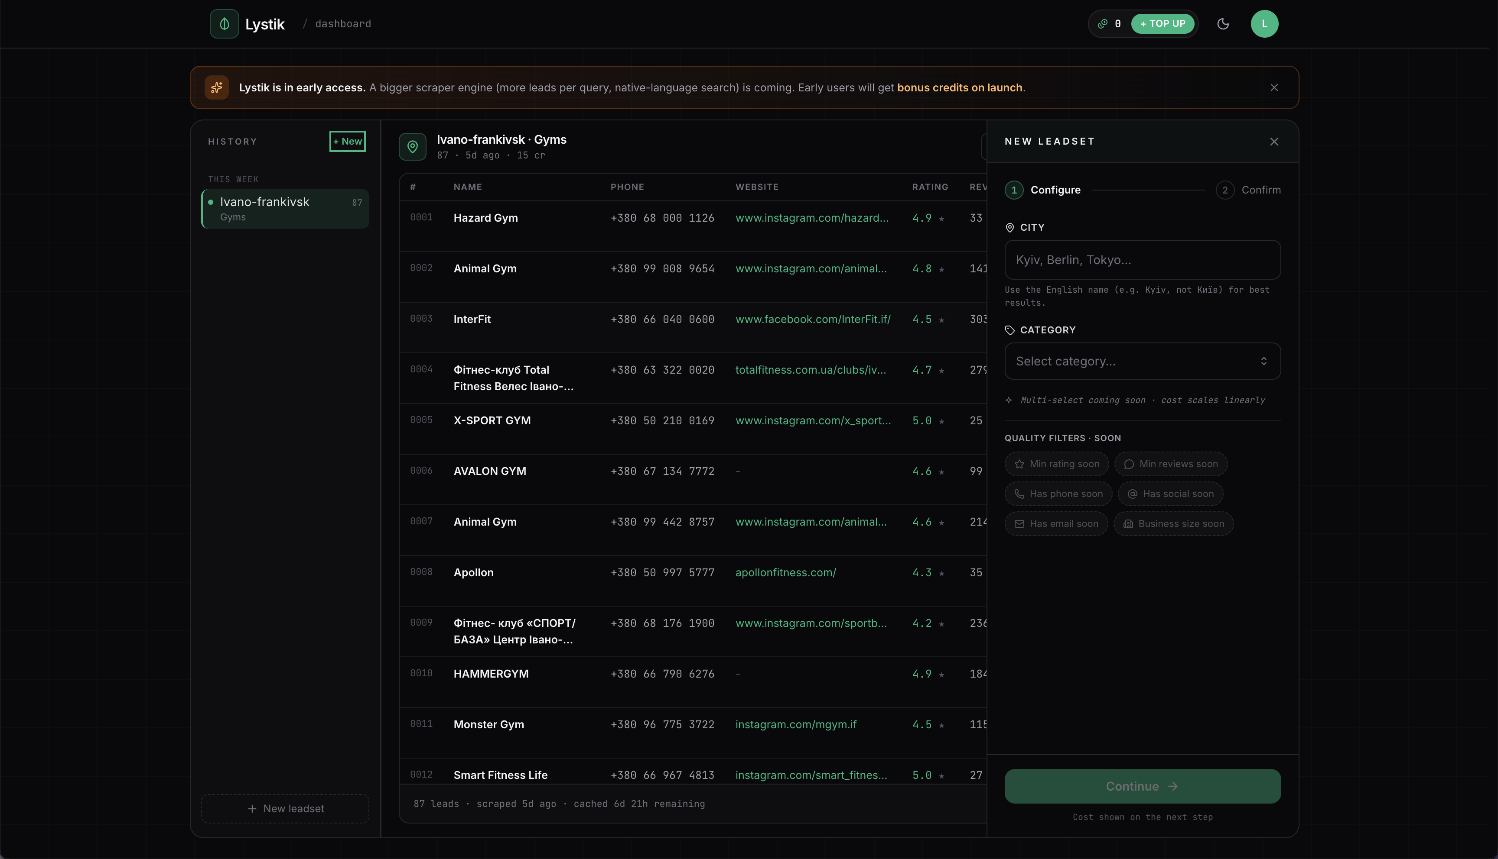Image resolution: width=1498 pixels, height=859 pixels.
Task: Click the multi-select sparkle icon
Action: tap(1009, 400)
